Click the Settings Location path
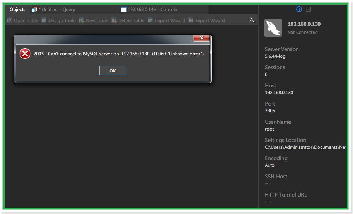353x214 pixels. pyautogui.click(x=305, y=147)
